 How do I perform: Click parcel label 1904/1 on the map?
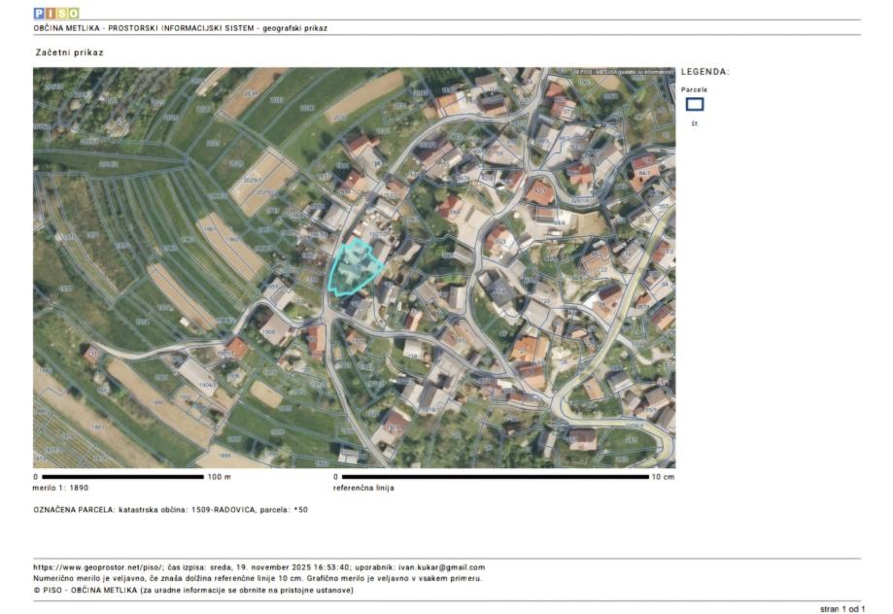(208, 385)
